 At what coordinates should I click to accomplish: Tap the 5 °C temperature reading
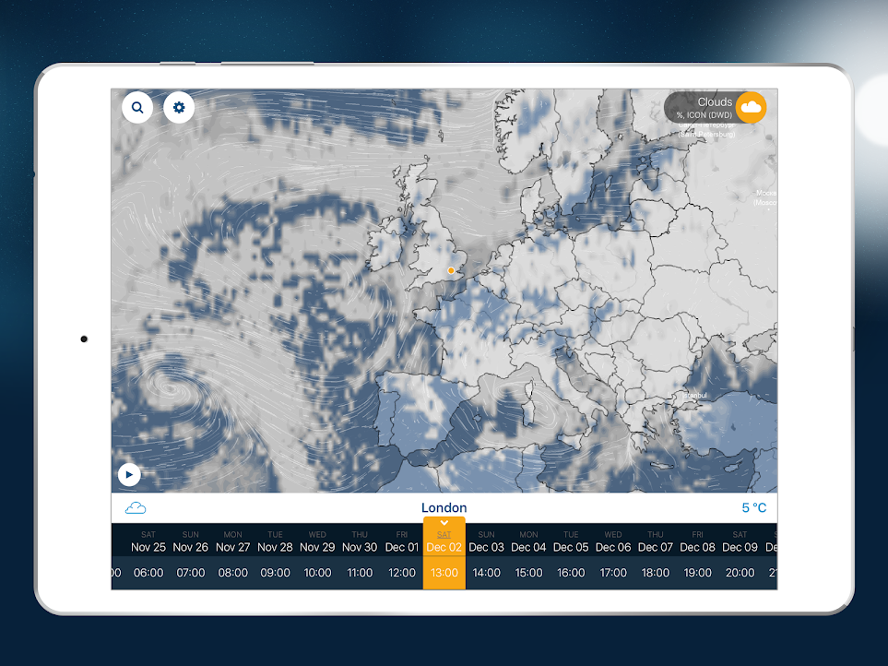(753, 508)
